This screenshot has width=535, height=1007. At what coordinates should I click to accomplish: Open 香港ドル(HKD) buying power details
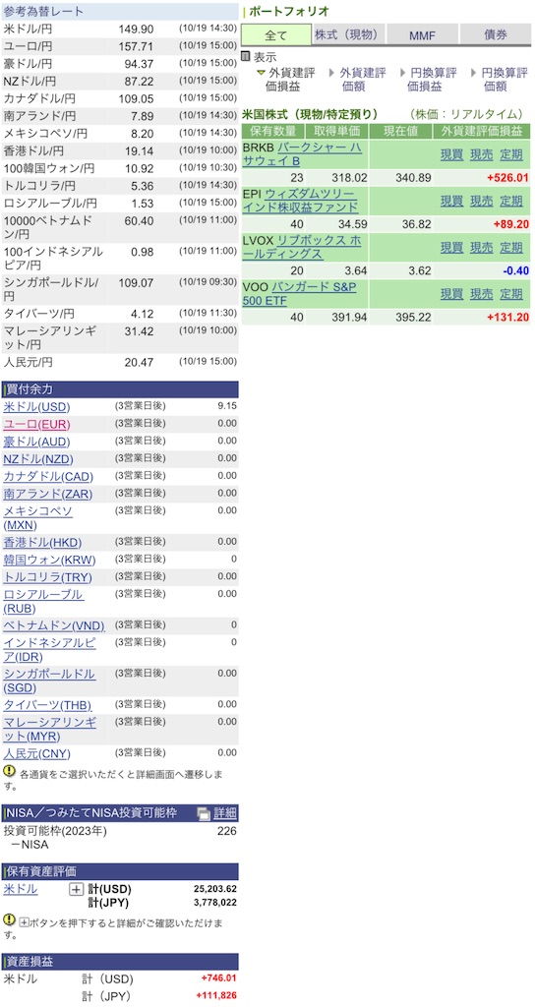pos(42,542)
